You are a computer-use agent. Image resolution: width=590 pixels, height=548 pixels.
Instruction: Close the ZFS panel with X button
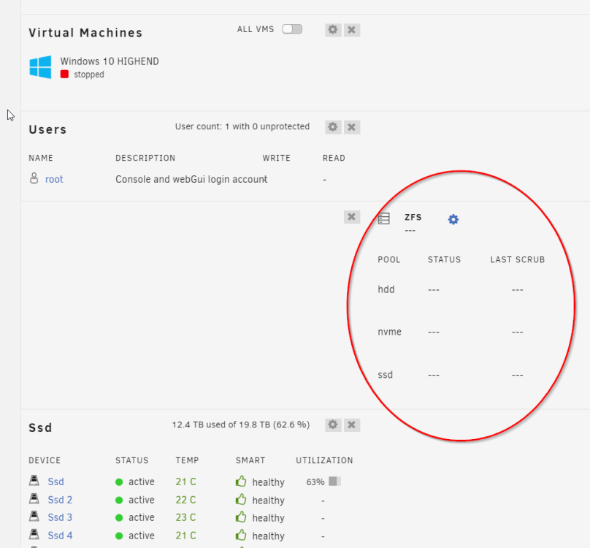[x=352, y=217]
